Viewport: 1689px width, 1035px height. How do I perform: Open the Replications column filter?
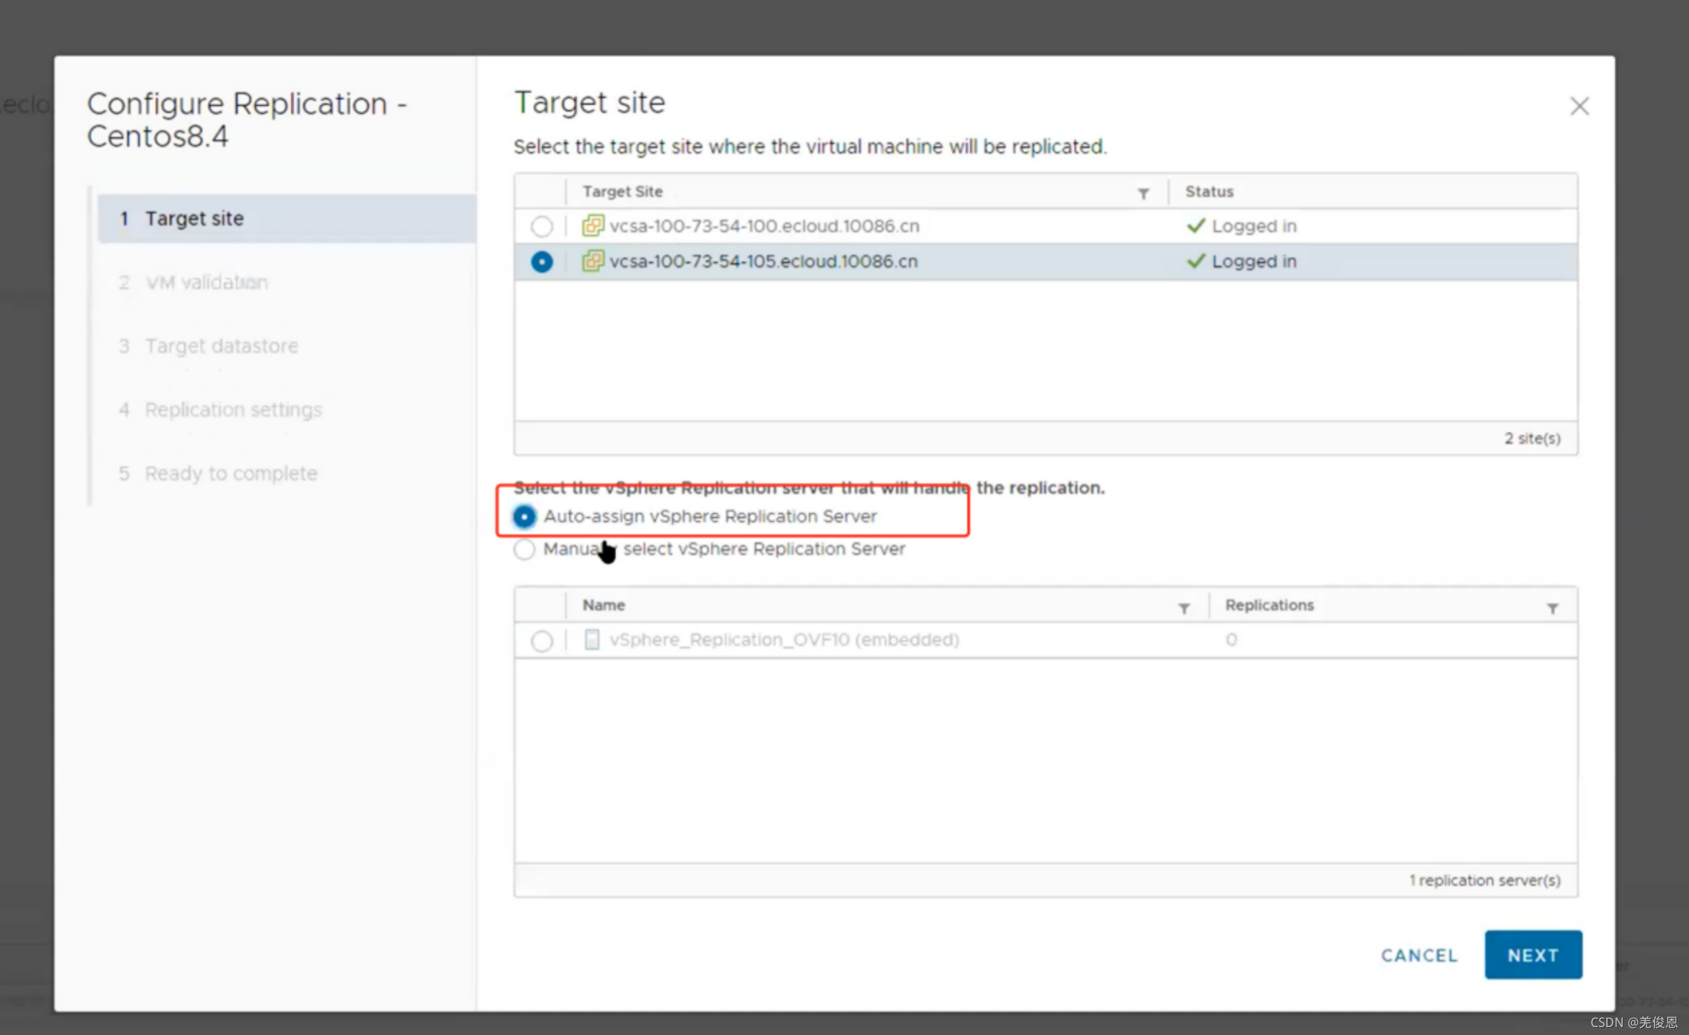[x=1552, y=608]
